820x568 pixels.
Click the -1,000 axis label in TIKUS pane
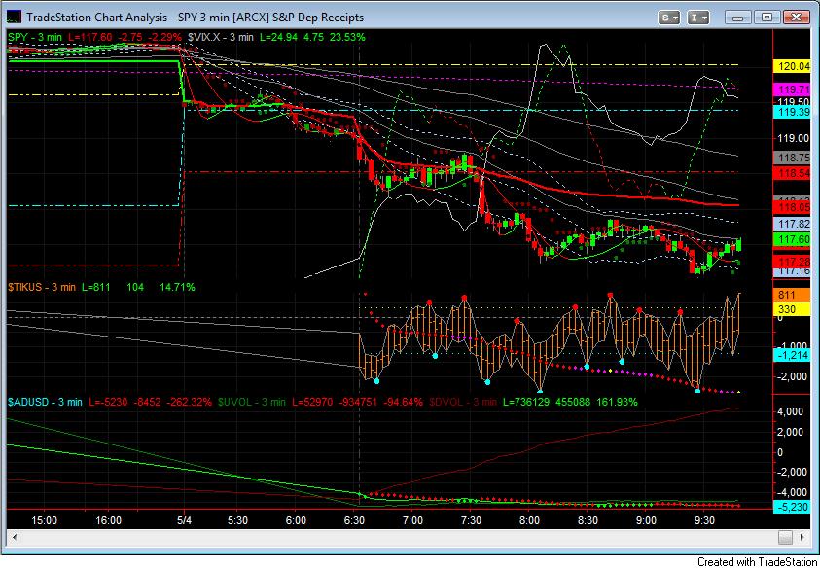click(791, 346)
